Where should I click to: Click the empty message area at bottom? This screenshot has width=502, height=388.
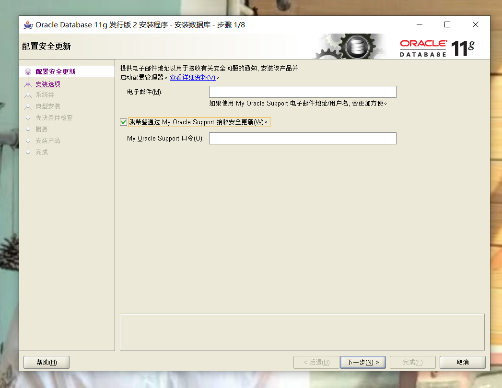tap(302, 332)
